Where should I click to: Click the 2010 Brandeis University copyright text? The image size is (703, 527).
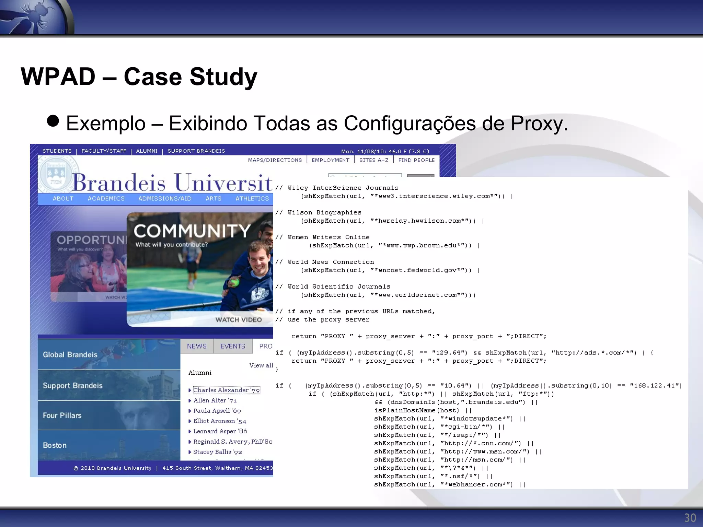(x=112, y=468)
